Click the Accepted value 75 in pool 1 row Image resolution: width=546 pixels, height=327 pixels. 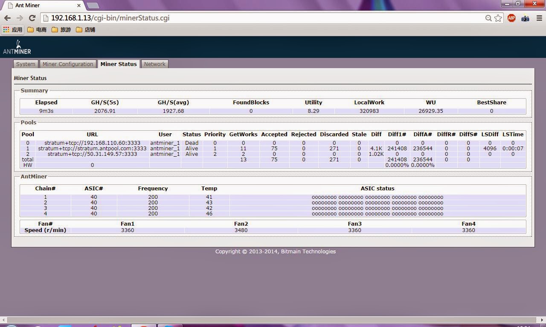point(274,149)
